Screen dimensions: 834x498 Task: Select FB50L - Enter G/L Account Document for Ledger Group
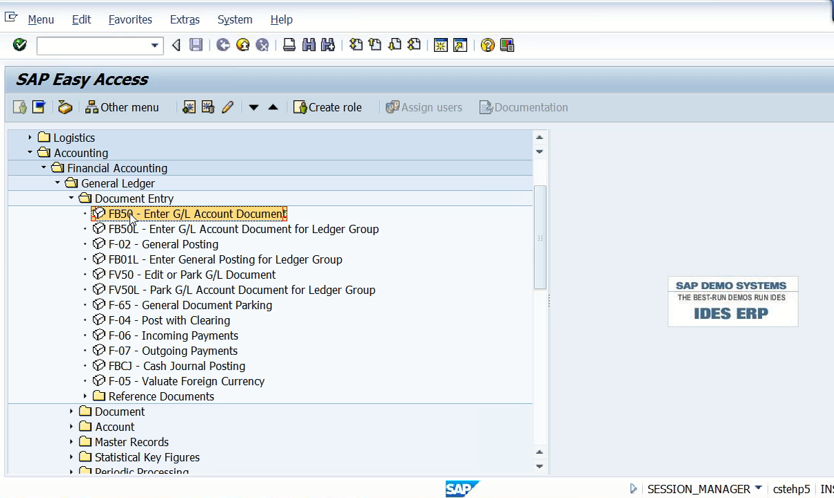(x=244, y=229)
